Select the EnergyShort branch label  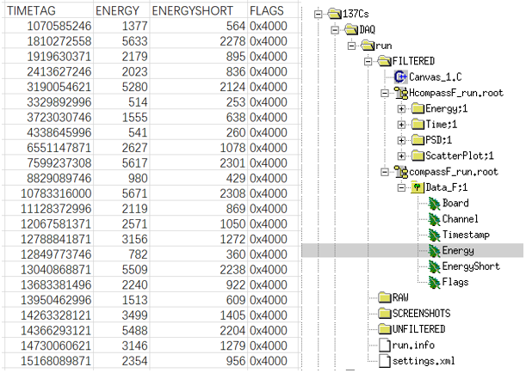click(x=471, y=266)
